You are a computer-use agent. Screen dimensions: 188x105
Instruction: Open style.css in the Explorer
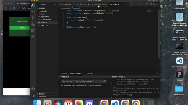click(44, 25)
